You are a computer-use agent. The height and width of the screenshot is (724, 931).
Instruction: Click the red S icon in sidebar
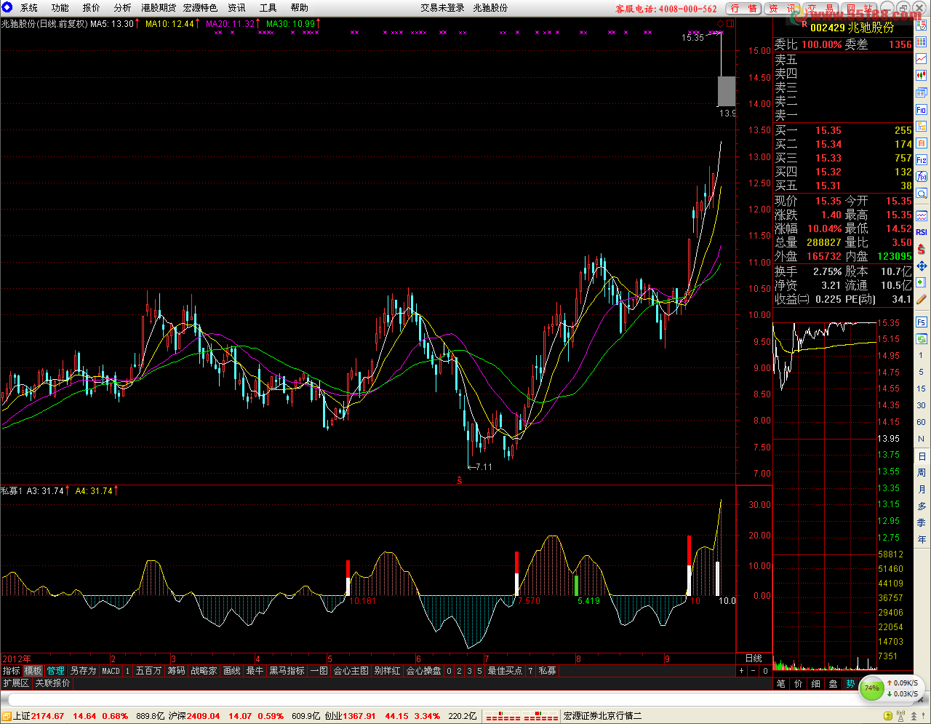click(922, 249)
